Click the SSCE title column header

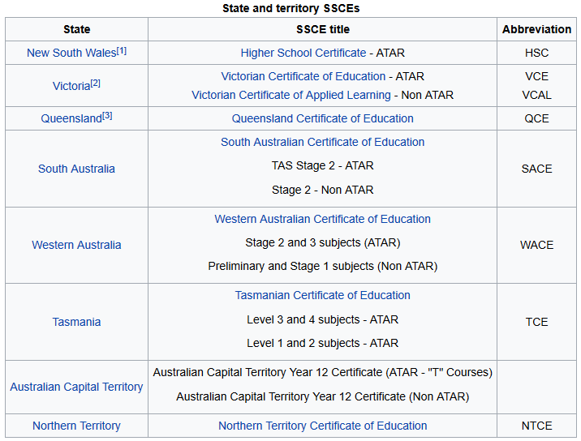click(x=322, y=29)
